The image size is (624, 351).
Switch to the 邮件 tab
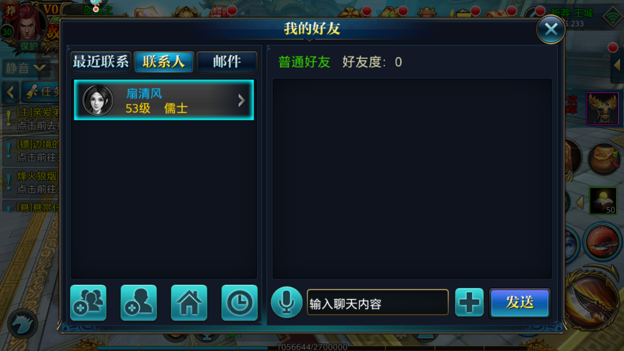tap(227, 62)
